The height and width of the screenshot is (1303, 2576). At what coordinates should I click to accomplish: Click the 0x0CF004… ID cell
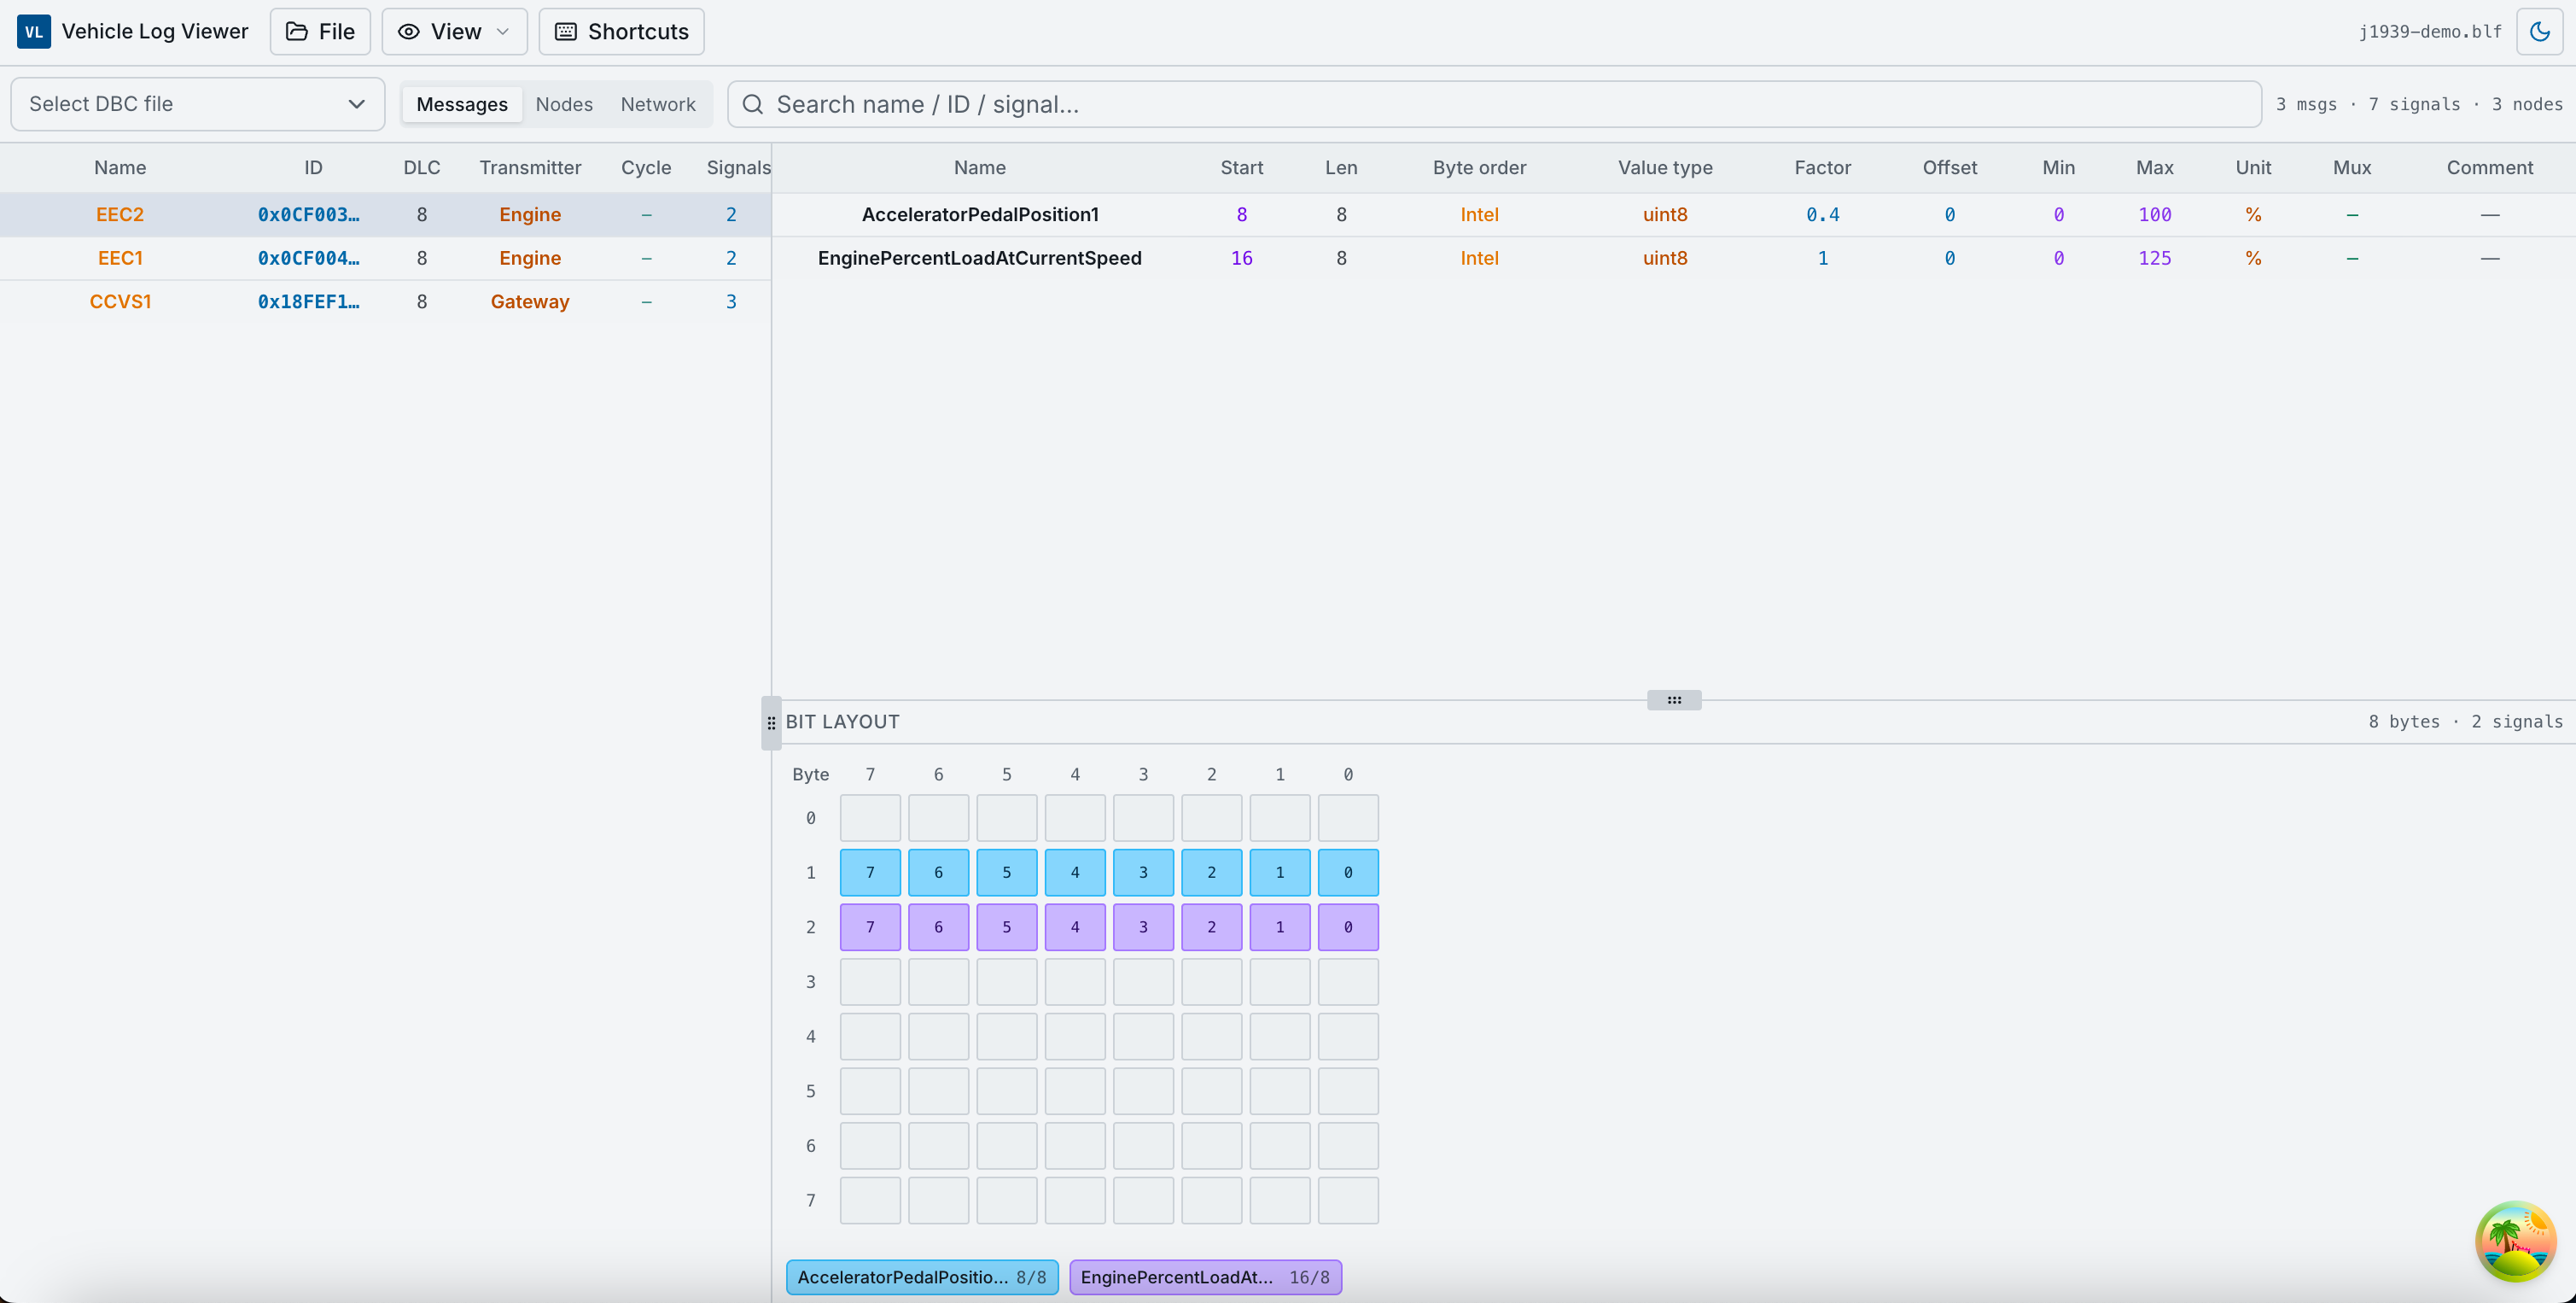click(x=309, y=258)
